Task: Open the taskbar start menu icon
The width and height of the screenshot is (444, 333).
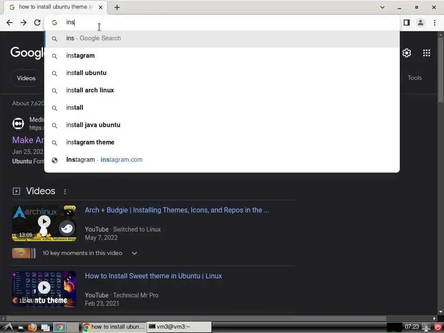Action: click(x=8, y=327)
